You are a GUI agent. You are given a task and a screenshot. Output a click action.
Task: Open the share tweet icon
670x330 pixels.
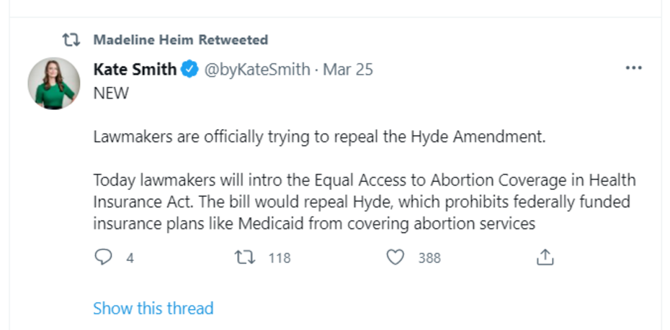(545, 257)
